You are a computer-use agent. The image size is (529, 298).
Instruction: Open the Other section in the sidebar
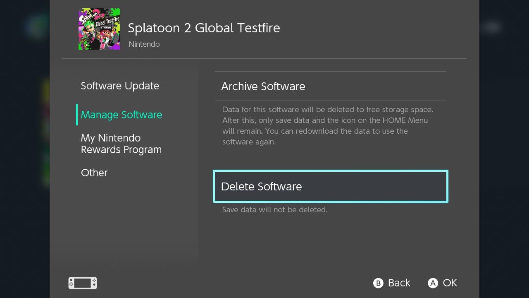pyautogui.click(x=94, y=173)
